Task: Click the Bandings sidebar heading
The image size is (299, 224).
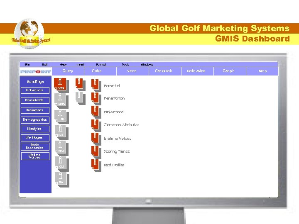Action: tap(35, 82)
